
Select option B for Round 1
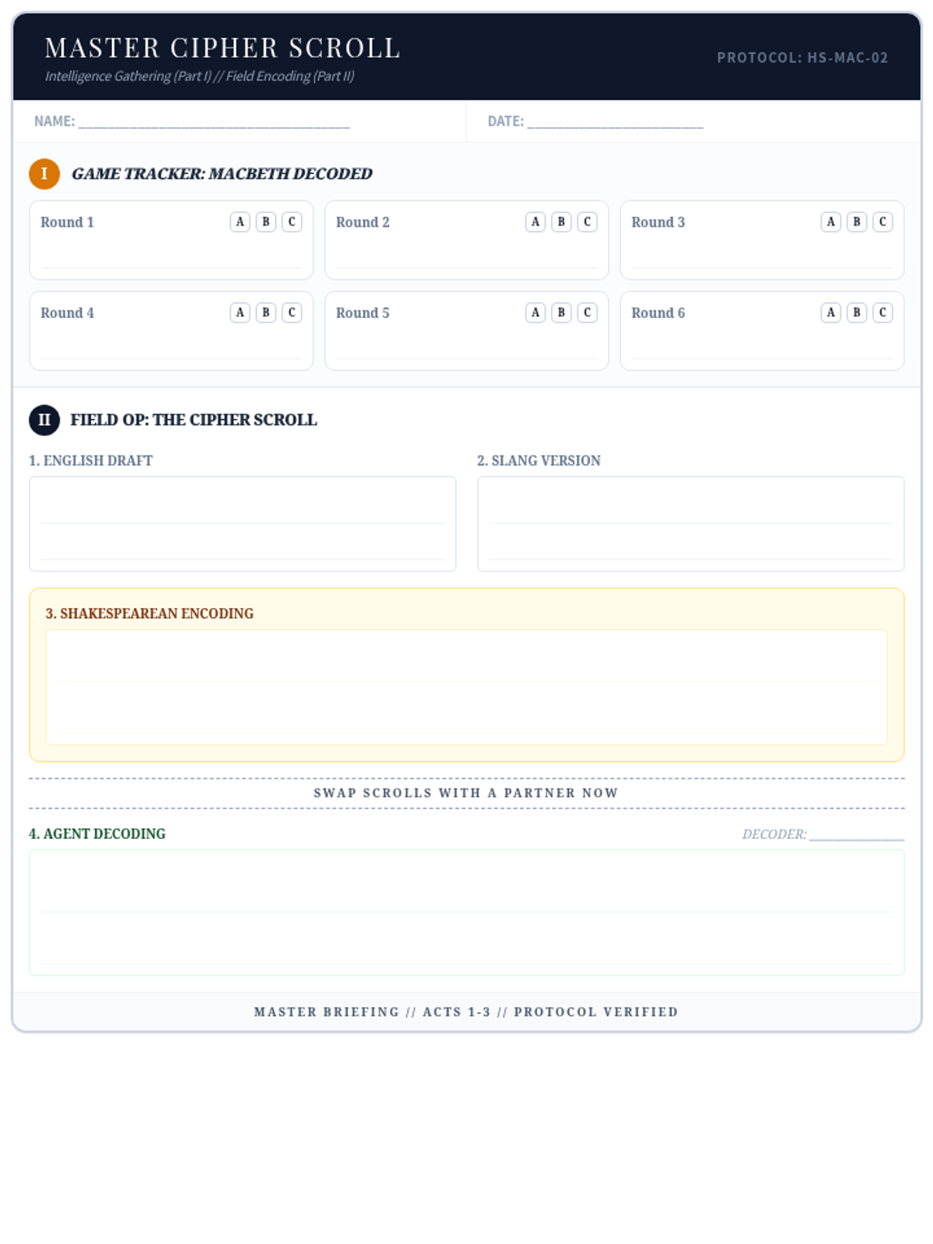coord(266,222)
